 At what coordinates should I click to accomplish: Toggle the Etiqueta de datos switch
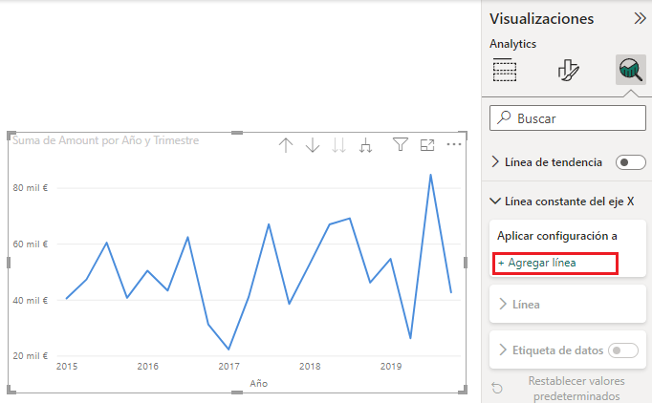tap(622, 350)
